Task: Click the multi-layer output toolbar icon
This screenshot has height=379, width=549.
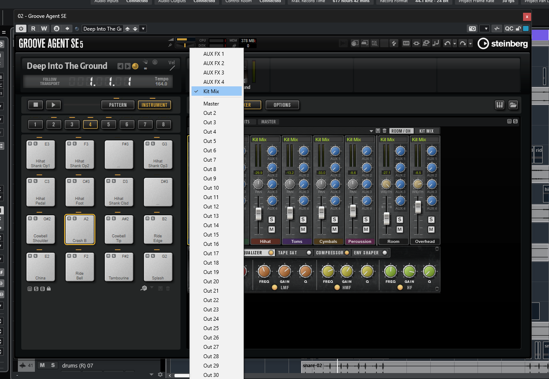Action: [426, 43]
